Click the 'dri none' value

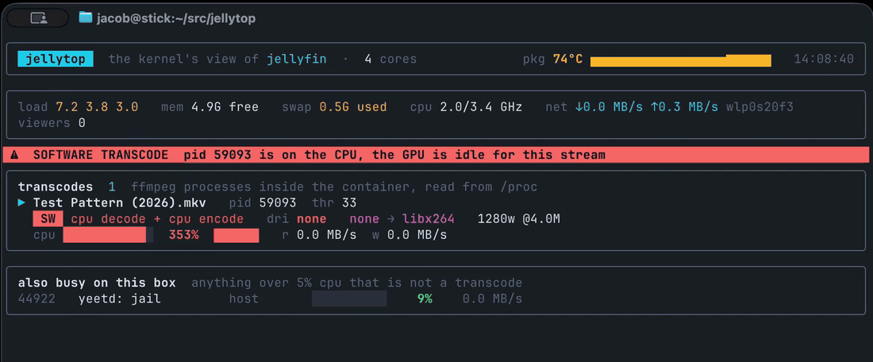tap(297, 219)
